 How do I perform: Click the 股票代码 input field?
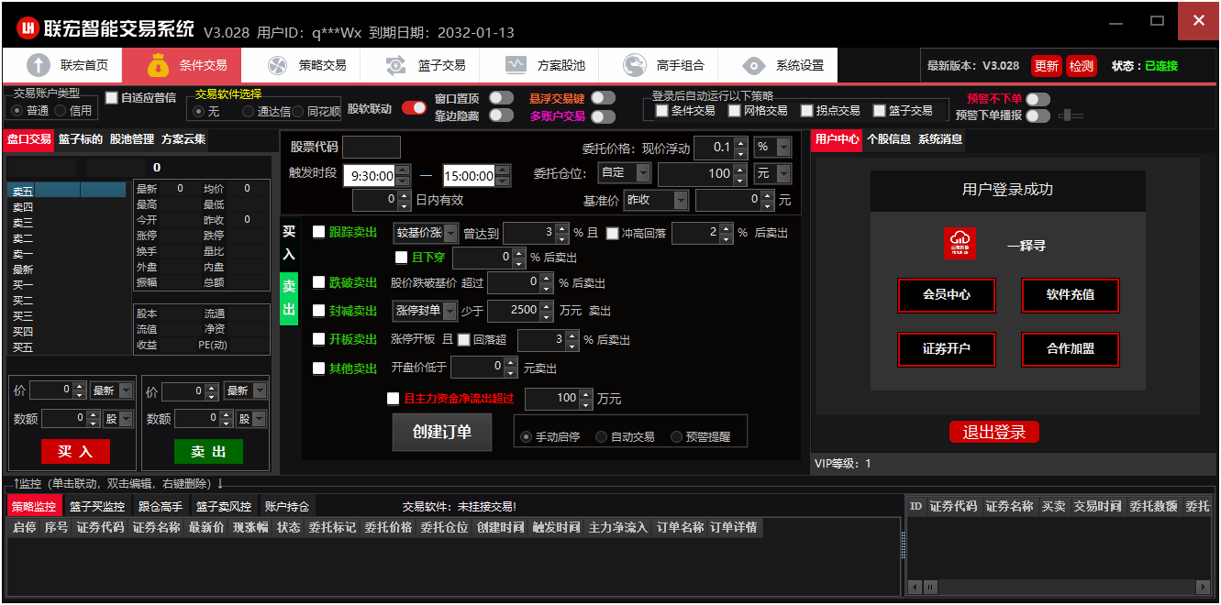click(371, 147)
